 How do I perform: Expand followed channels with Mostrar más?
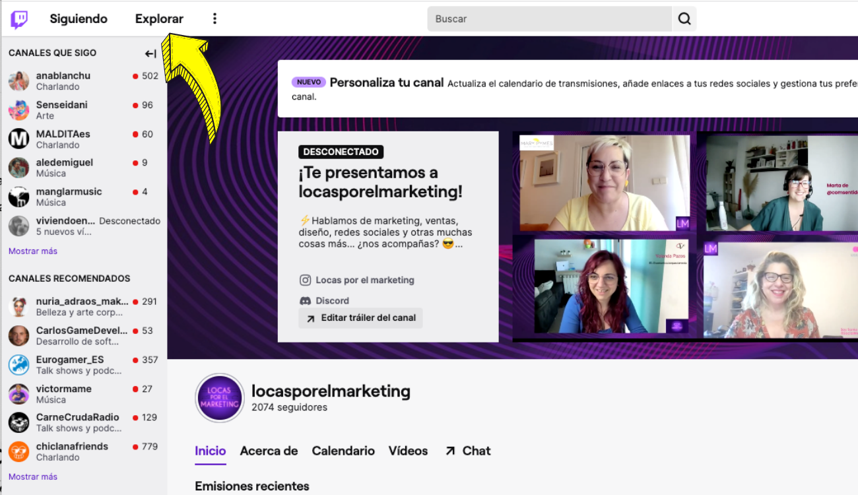32,251
